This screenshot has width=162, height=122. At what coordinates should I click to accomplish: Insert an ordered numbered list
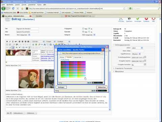click(x=10, y=44)
